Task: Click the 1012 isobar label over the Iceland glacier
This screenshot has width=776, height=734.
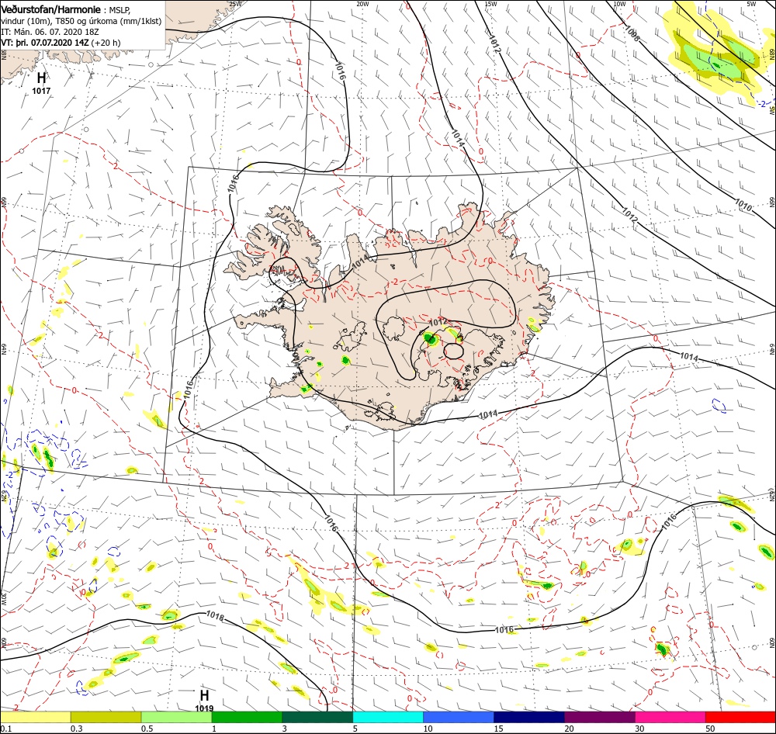Action: pos(438,322)
